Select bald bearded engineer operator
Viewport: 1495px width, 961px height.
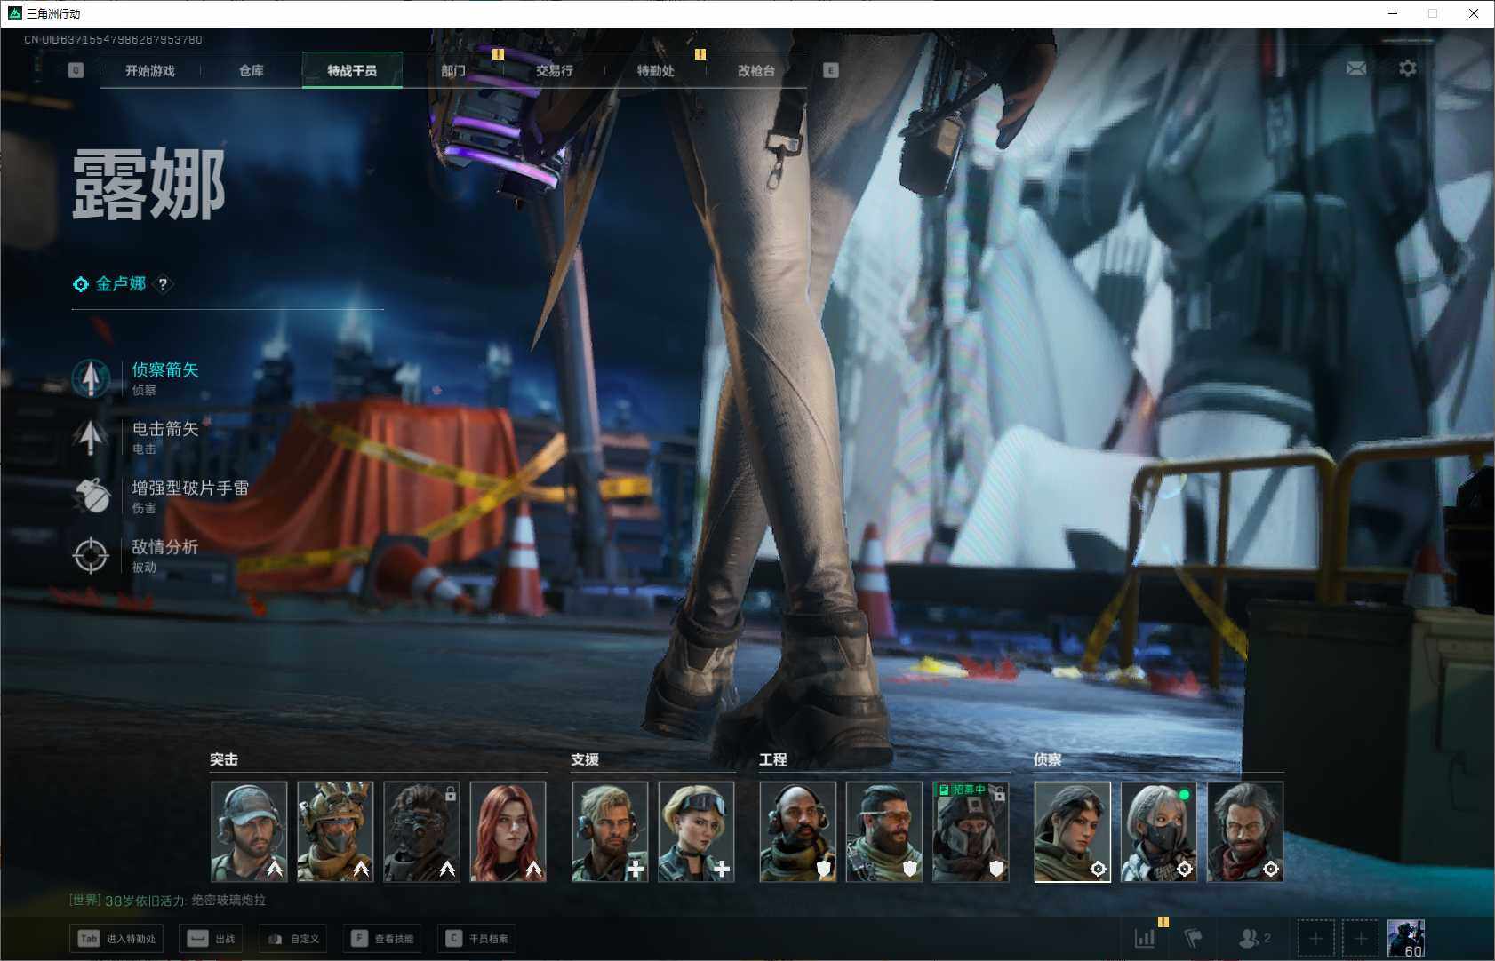[798, 831]
